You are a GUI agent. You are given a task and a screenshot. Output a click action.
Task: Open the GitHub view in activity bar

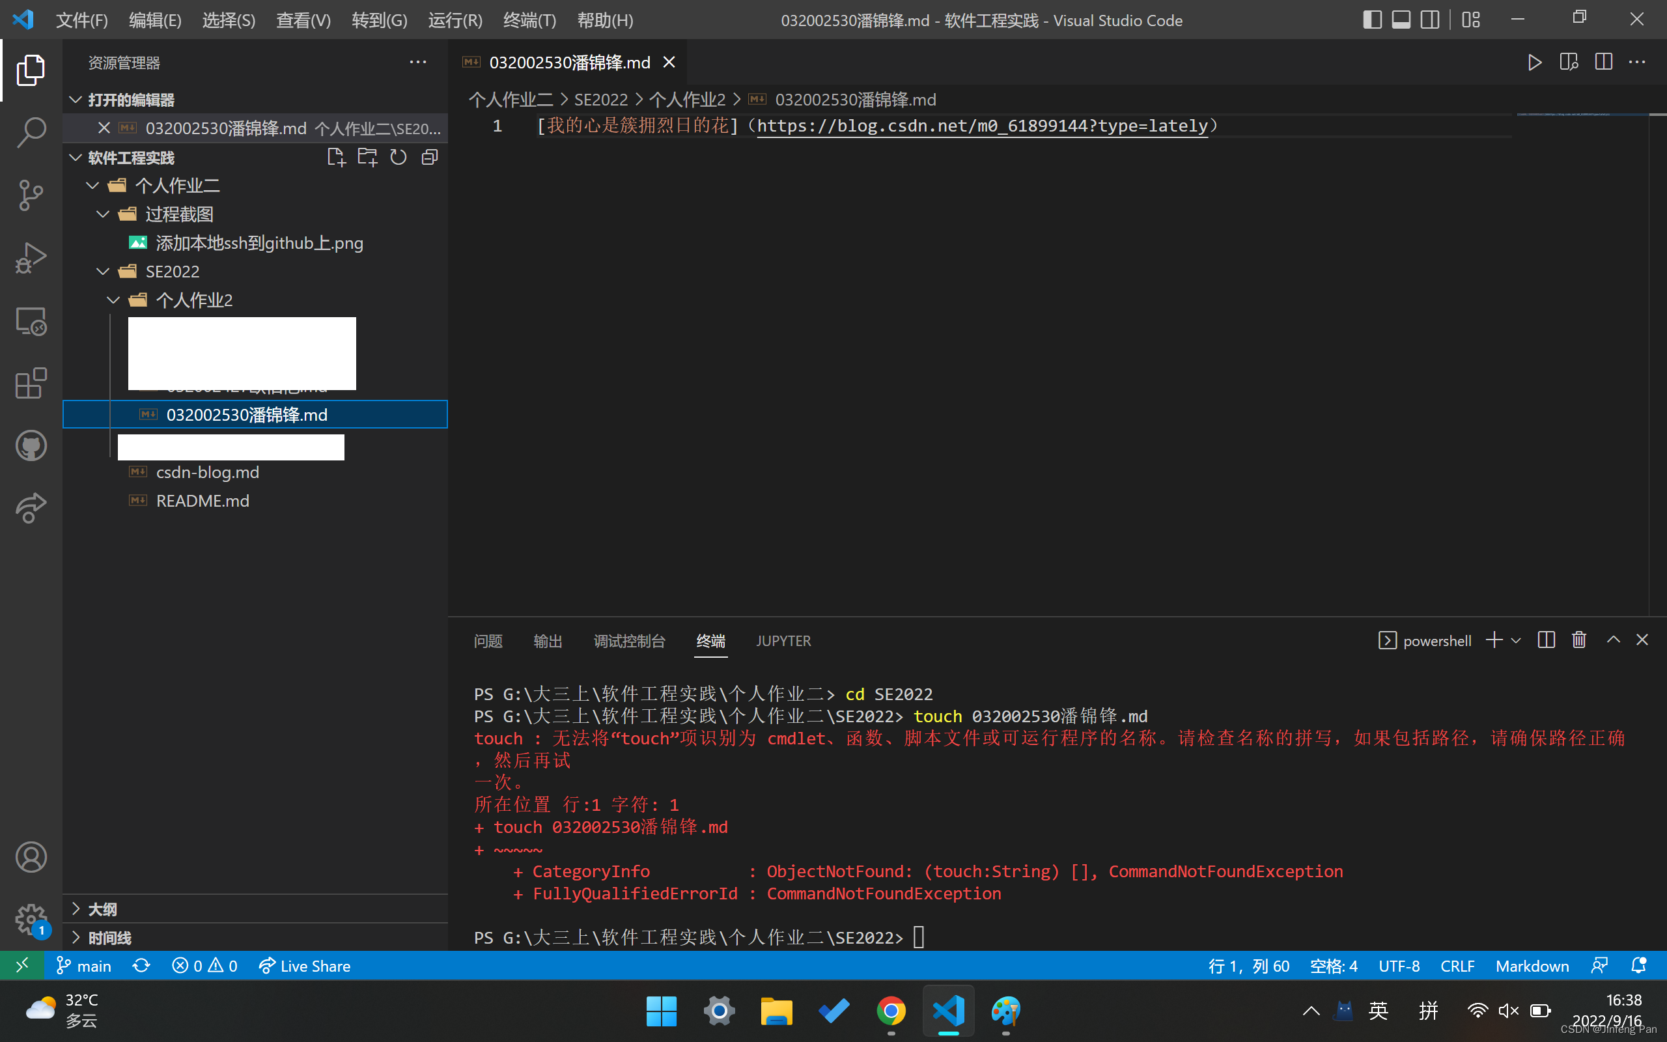click(x=31, y=446)
